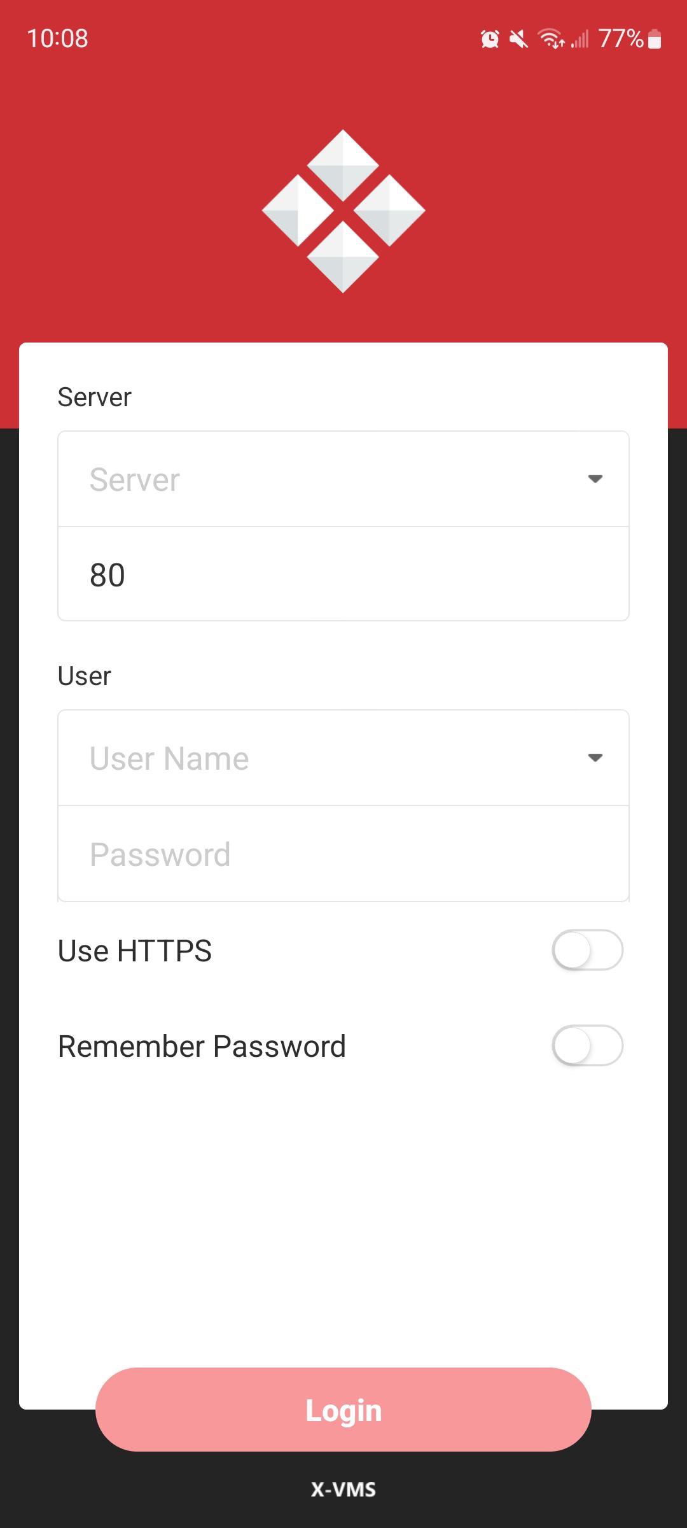The height and width of the screenshot is (1528, 687).
Task: Focus the User Name field
Action: click(x=343, y=758)
